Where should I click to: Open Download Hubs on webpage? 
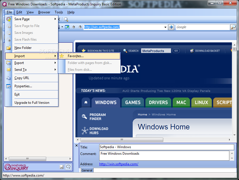pos(95,131)
